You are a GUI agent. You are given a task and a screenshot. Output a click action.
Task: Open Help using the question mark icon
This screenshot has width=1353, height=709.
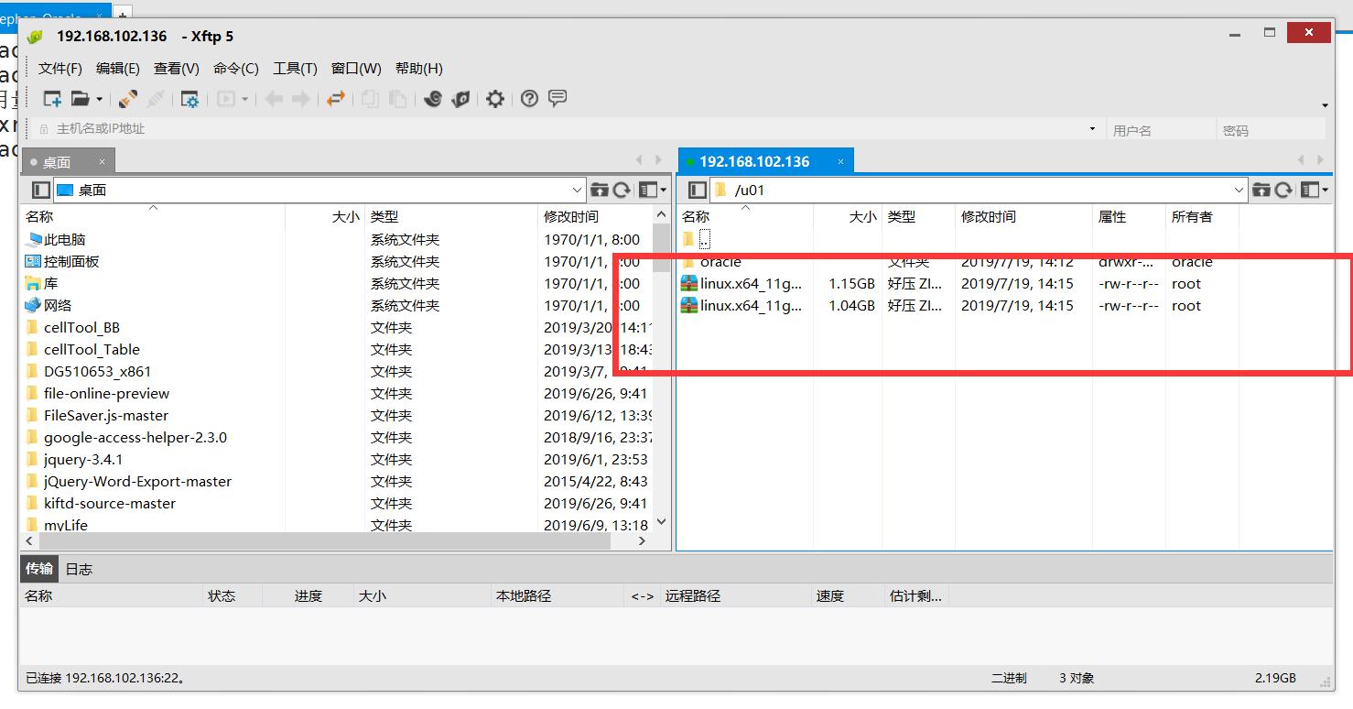pyautogui.click(x=529, y=98)
